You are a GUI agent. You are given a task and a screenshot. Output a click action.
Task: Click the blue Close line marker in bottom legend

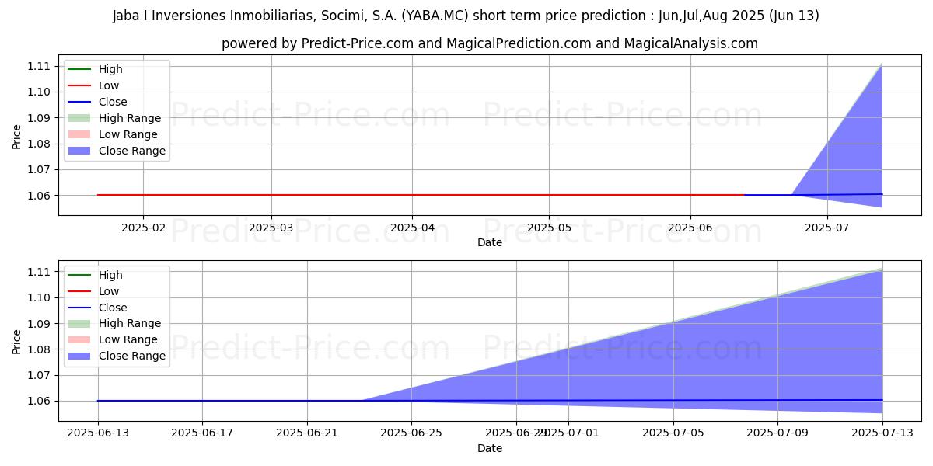79,308
